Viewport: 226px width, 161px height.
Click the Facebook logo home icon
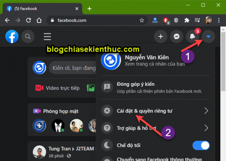pos(12,36)
